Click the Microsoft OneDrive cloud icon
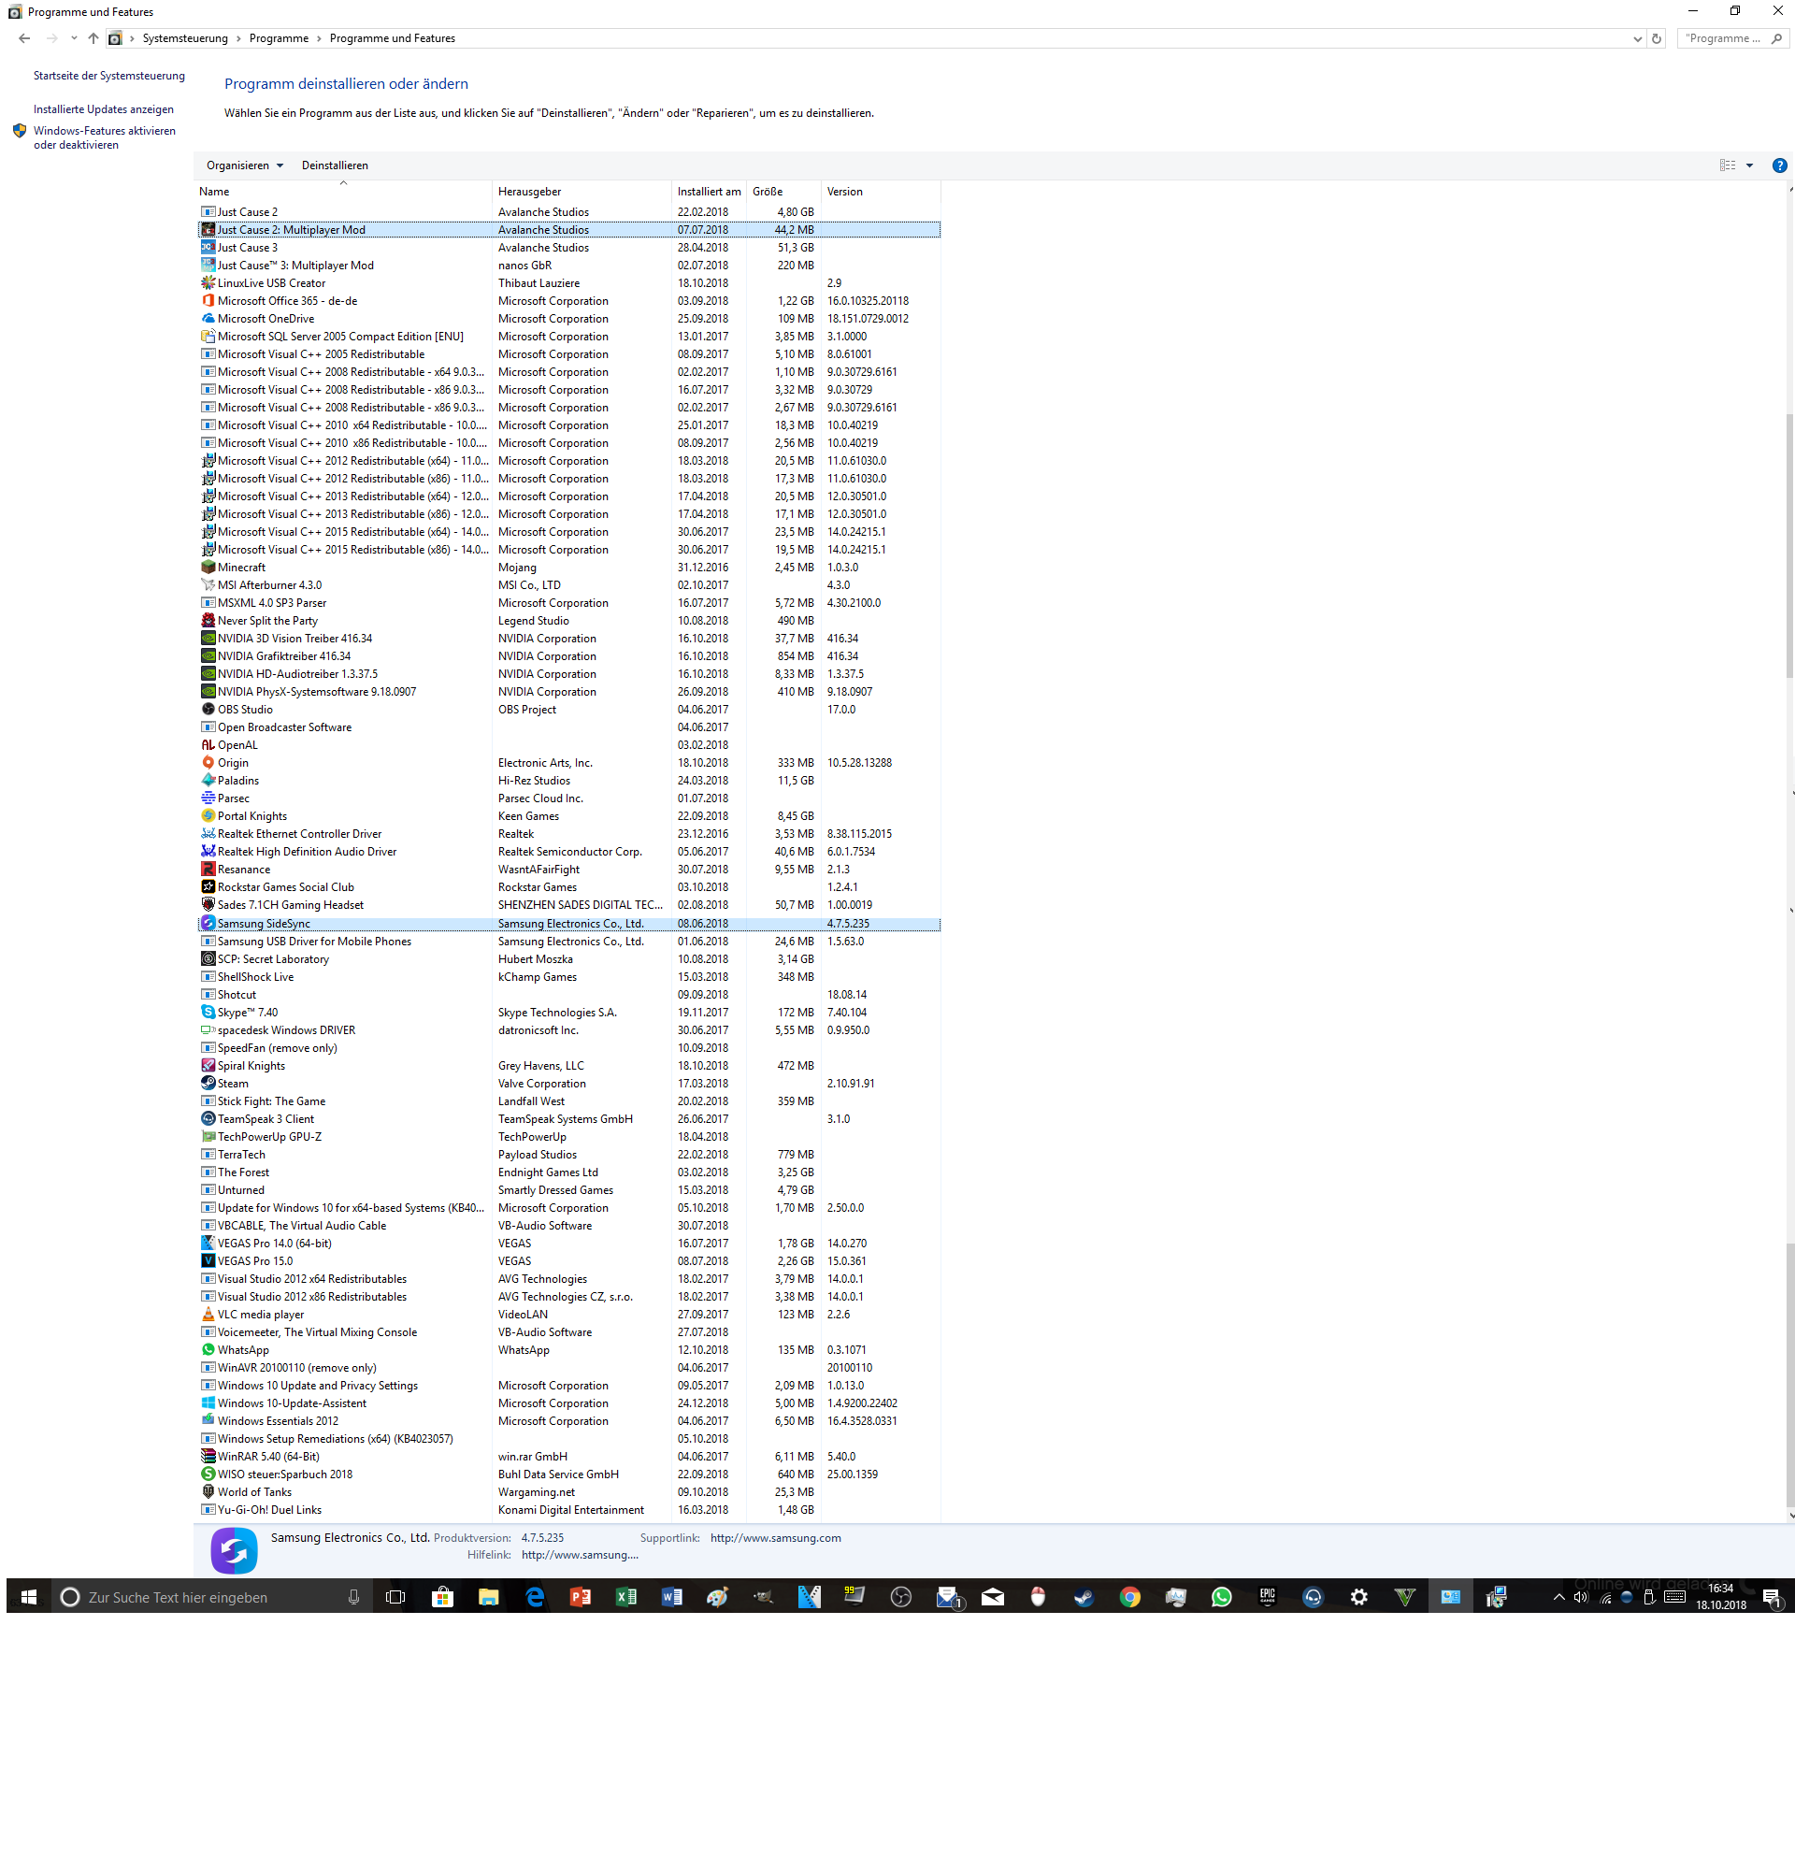The height and width of the screenshot is (1870, 1795). [208, 319]
